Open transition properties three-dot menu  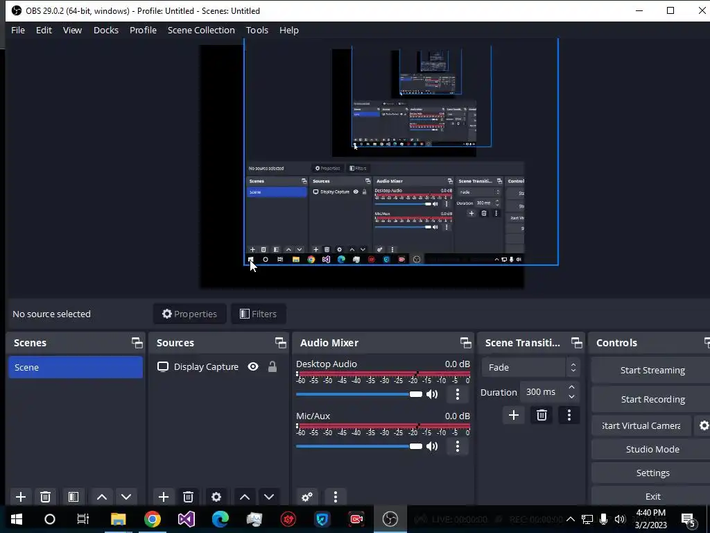pos(569,415)
